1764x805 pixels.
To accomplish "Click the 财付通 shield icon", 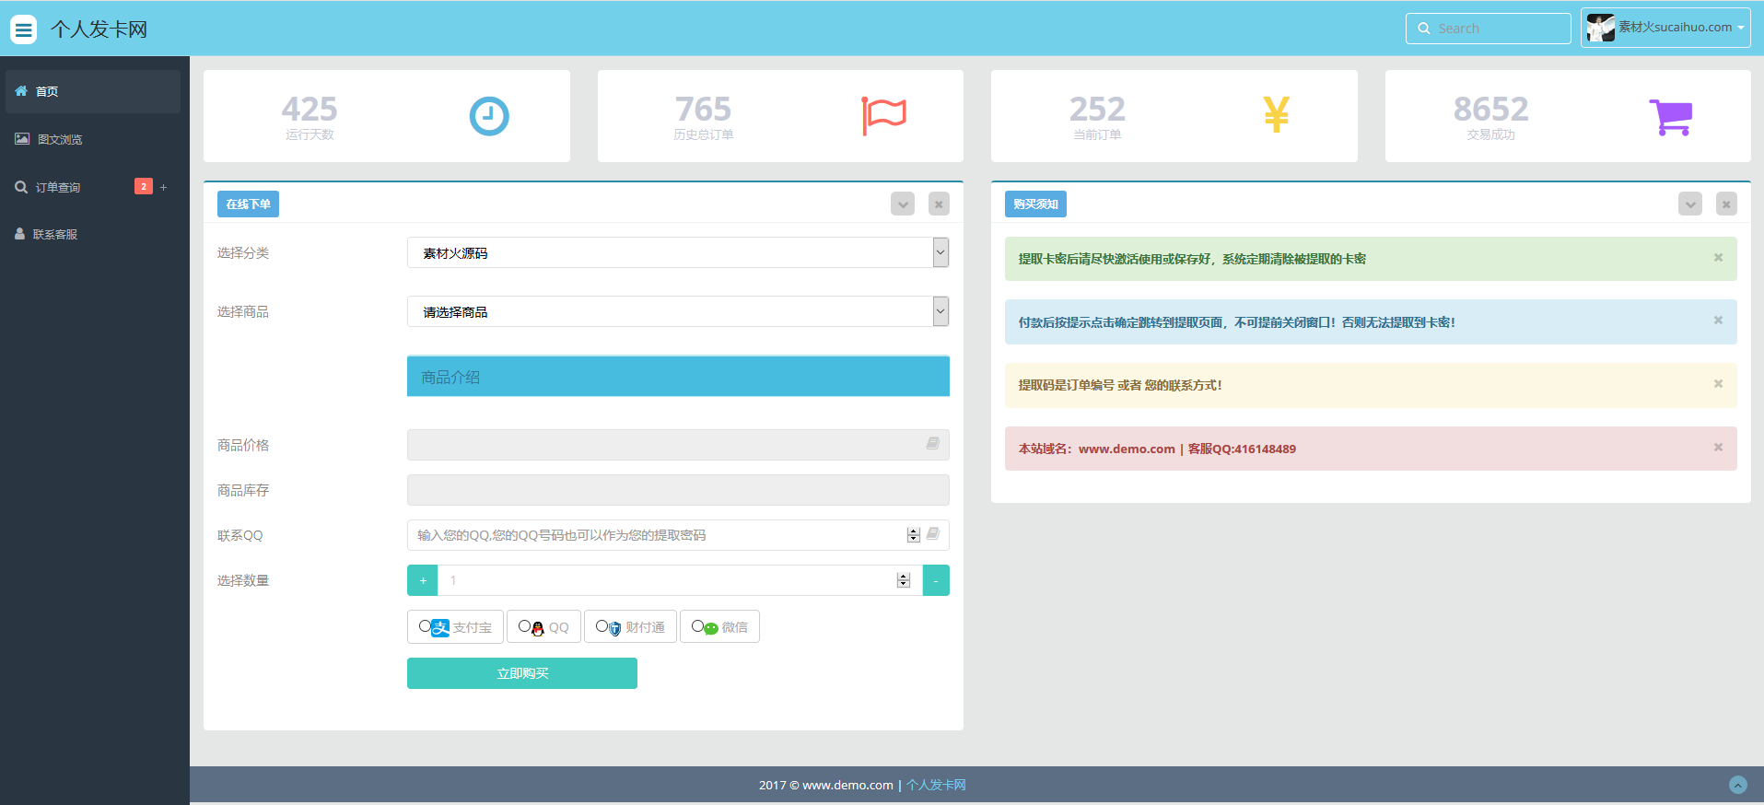I will [615, 628].
